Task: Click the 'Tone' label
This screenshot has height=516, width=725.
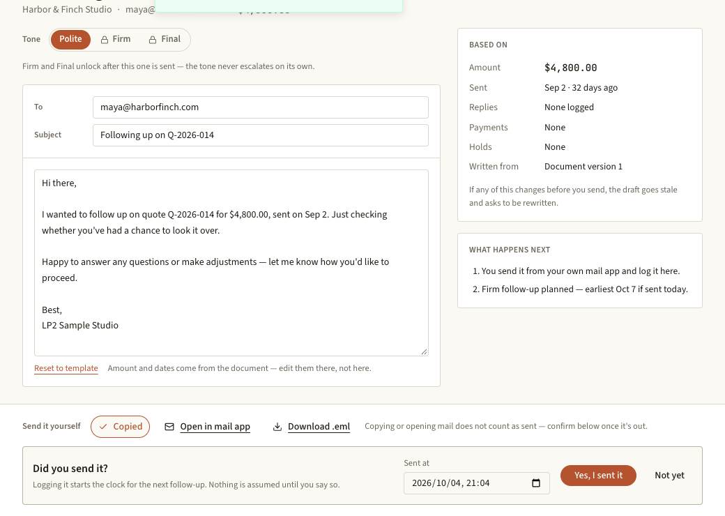Action: [x=31, y=39]
